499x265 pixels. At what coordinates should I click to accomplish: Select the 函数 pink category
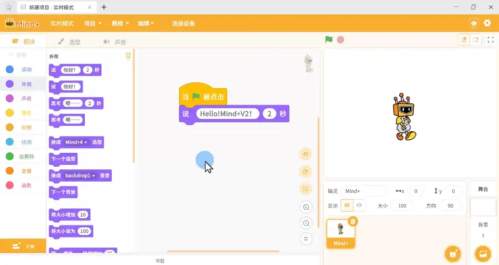click(23, 185)
